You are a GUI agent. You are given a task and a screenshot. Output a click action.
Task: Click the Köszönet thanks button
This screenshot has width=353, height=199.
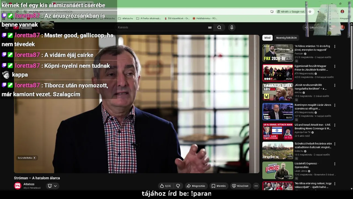coord(240,186)
